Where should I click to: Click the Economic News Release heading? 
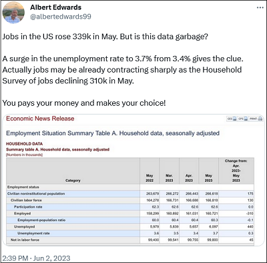point(40,119)
